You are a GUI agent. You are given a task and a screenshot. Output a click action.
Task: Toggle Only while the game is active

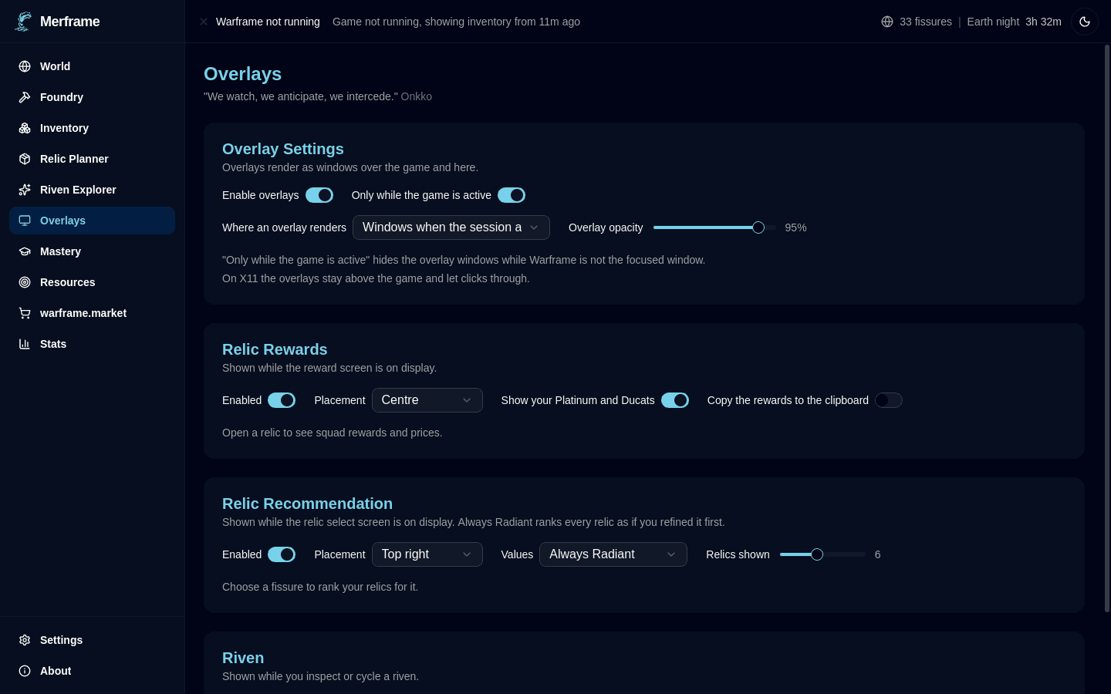512,195
